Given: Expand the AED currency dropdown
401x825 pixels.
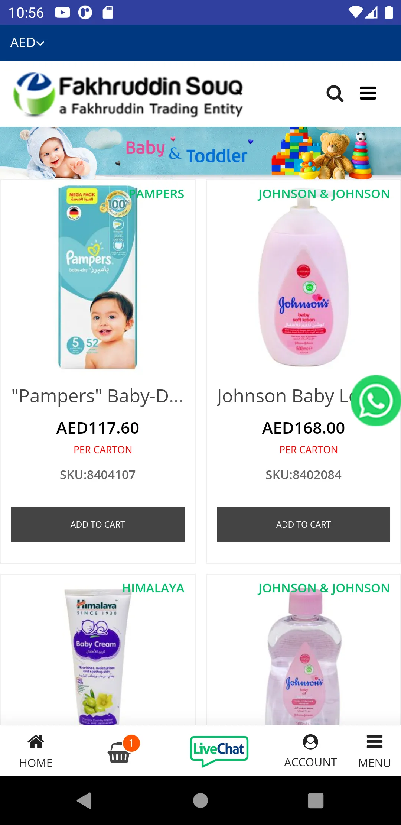Looking at the screenshot, I should point(27,43).
